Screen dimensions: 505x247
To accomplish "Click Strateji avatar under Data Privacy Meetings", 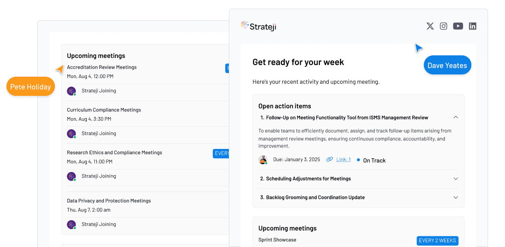I will pyautogui.click(x=72, y=224).
